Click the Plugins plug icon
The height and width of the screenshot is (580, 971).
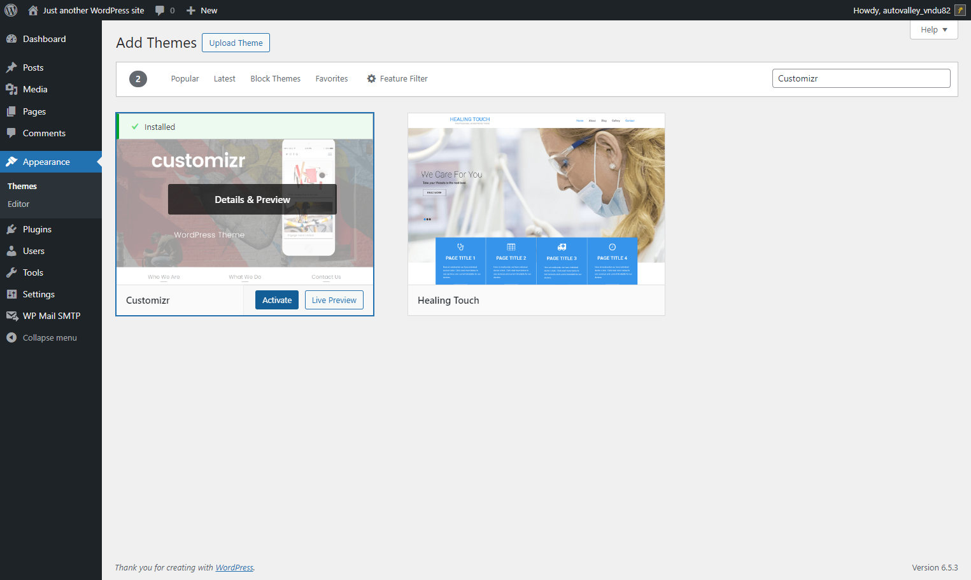coord(11,229)
